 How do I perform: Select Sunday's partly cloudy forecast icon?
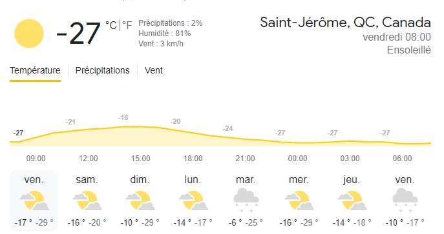coord(140,200)
